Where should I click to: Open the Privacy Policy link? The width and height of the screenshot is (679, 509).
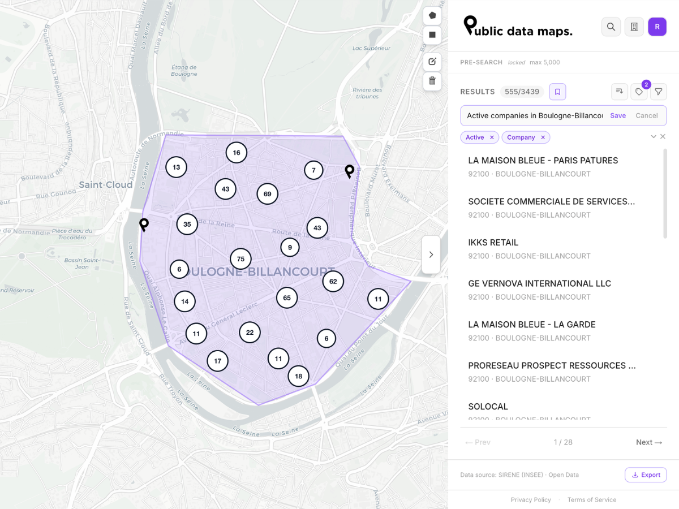531,500
